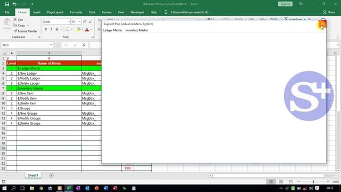Open the Clipboard dialog launcher
The height and width of the screenshot is (192, 341).
[39, 37]
